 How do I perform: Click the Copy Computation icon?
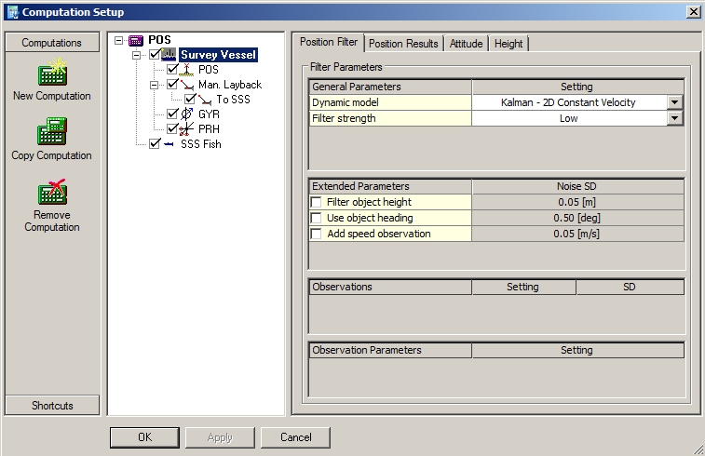tap(52, 131)
